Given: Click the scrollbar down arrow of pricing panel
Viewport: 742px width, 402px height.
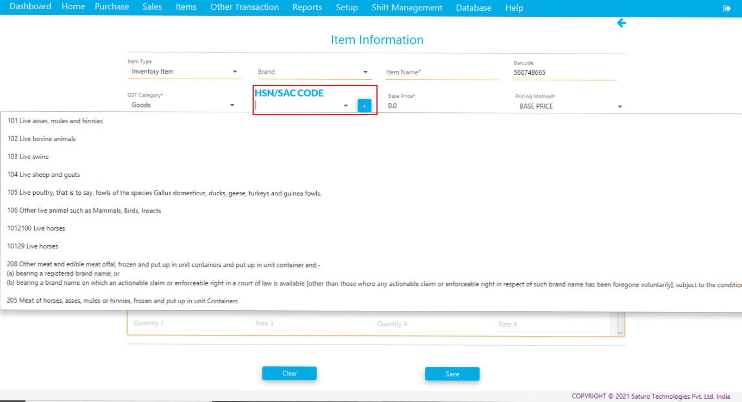Looking at the screenshot, I should (620, 332).
